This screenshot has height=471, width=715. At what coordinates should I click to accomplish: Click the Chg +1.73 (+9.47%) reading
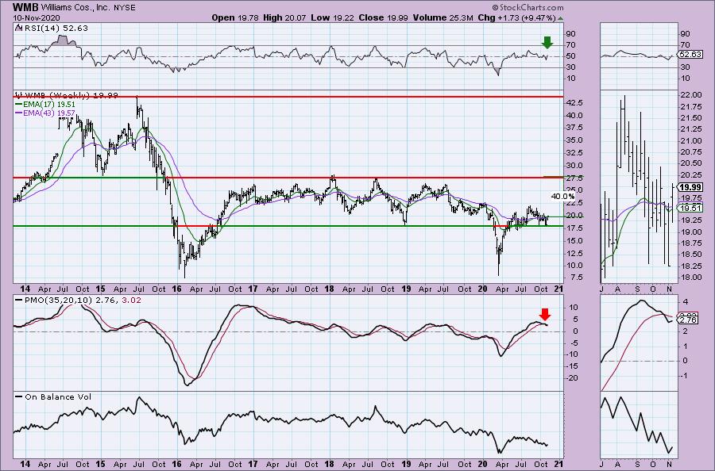(516, 17)
